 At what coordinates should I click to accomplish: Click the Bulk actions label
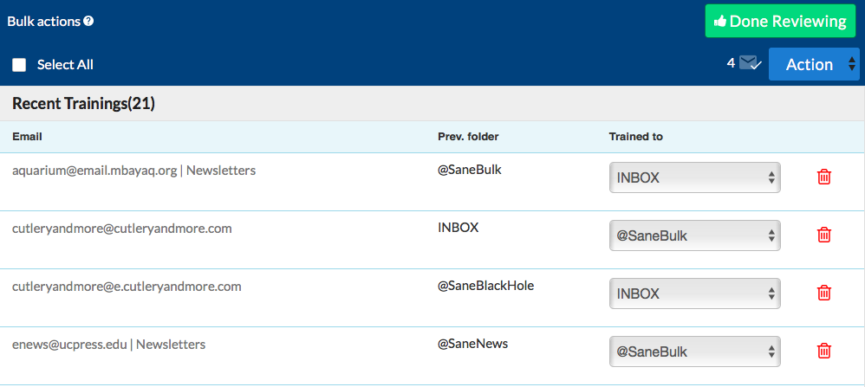(x=43, y=22)
